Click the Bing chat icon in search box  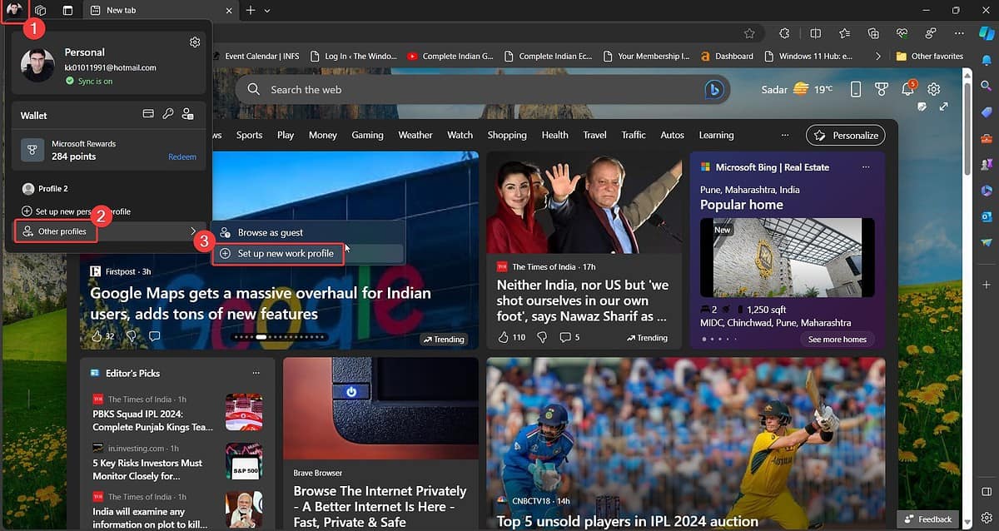713,90
